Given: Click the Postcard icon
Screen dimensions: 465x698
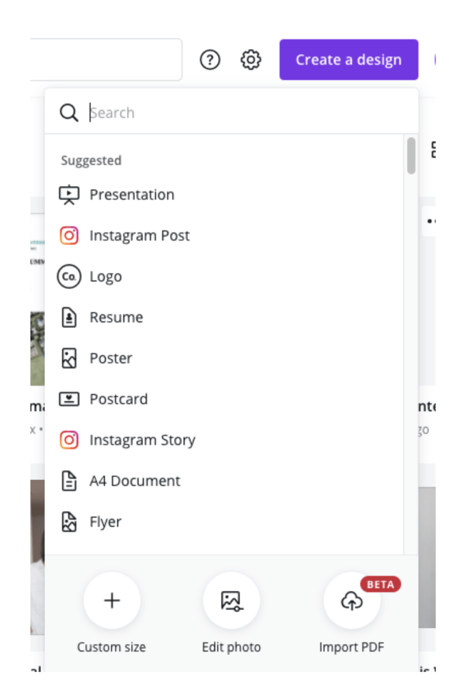Looking at the screenshot, I should pyautogui.click(x=69, y=399).
